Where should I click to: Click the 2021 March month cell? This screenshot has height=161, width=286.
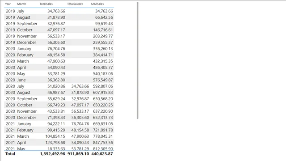pyautogui.click(x=23, y=136)
